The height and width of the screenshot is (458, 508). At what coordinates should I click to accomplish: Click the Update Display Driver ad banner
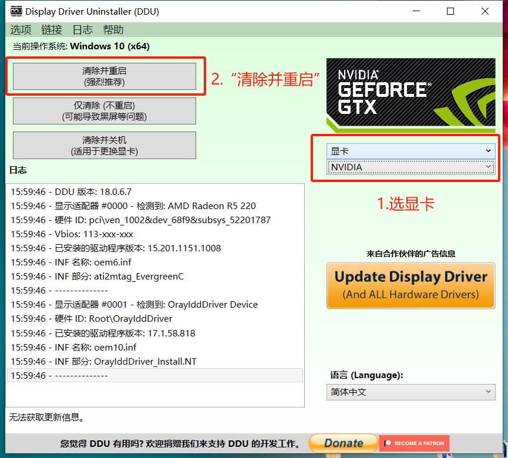pos(411,285)
